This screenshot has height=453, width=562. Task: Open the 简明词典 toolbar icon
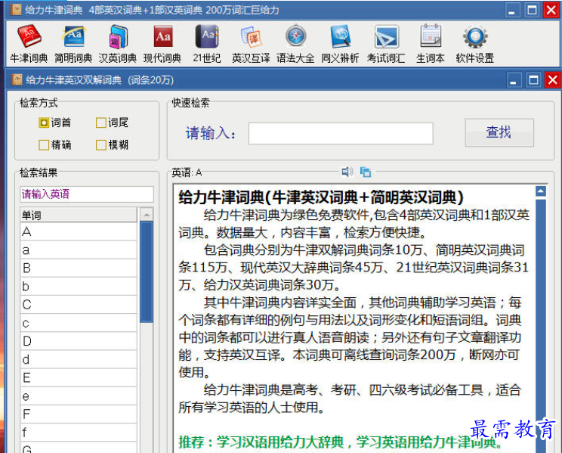pos(73,43)
